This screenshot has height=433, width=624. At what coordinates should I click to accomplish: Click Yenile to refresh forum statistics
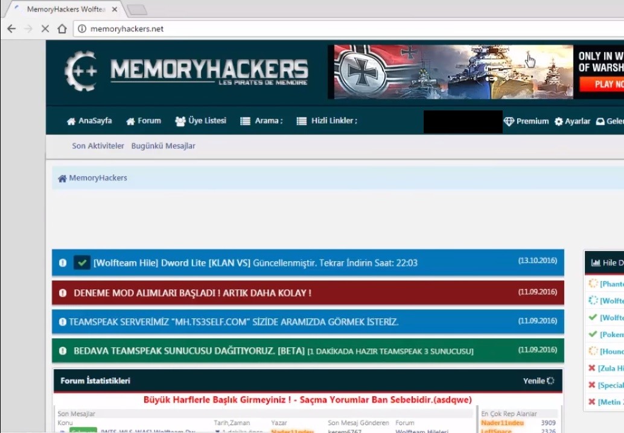pos(538,381)
